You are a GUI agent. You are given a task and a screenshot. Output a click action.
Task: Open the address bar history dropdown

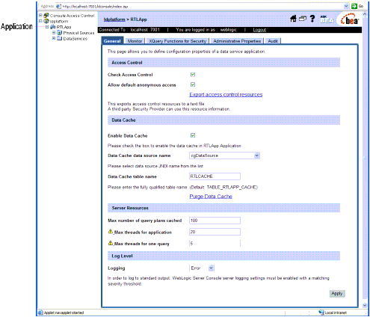(346, 6)
